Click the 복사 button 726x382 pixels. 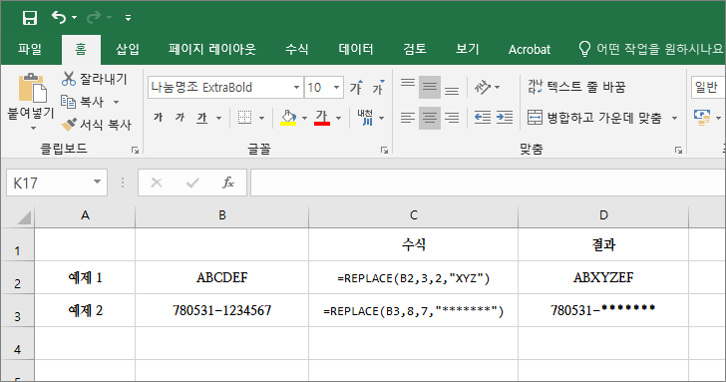click(83, 102)
